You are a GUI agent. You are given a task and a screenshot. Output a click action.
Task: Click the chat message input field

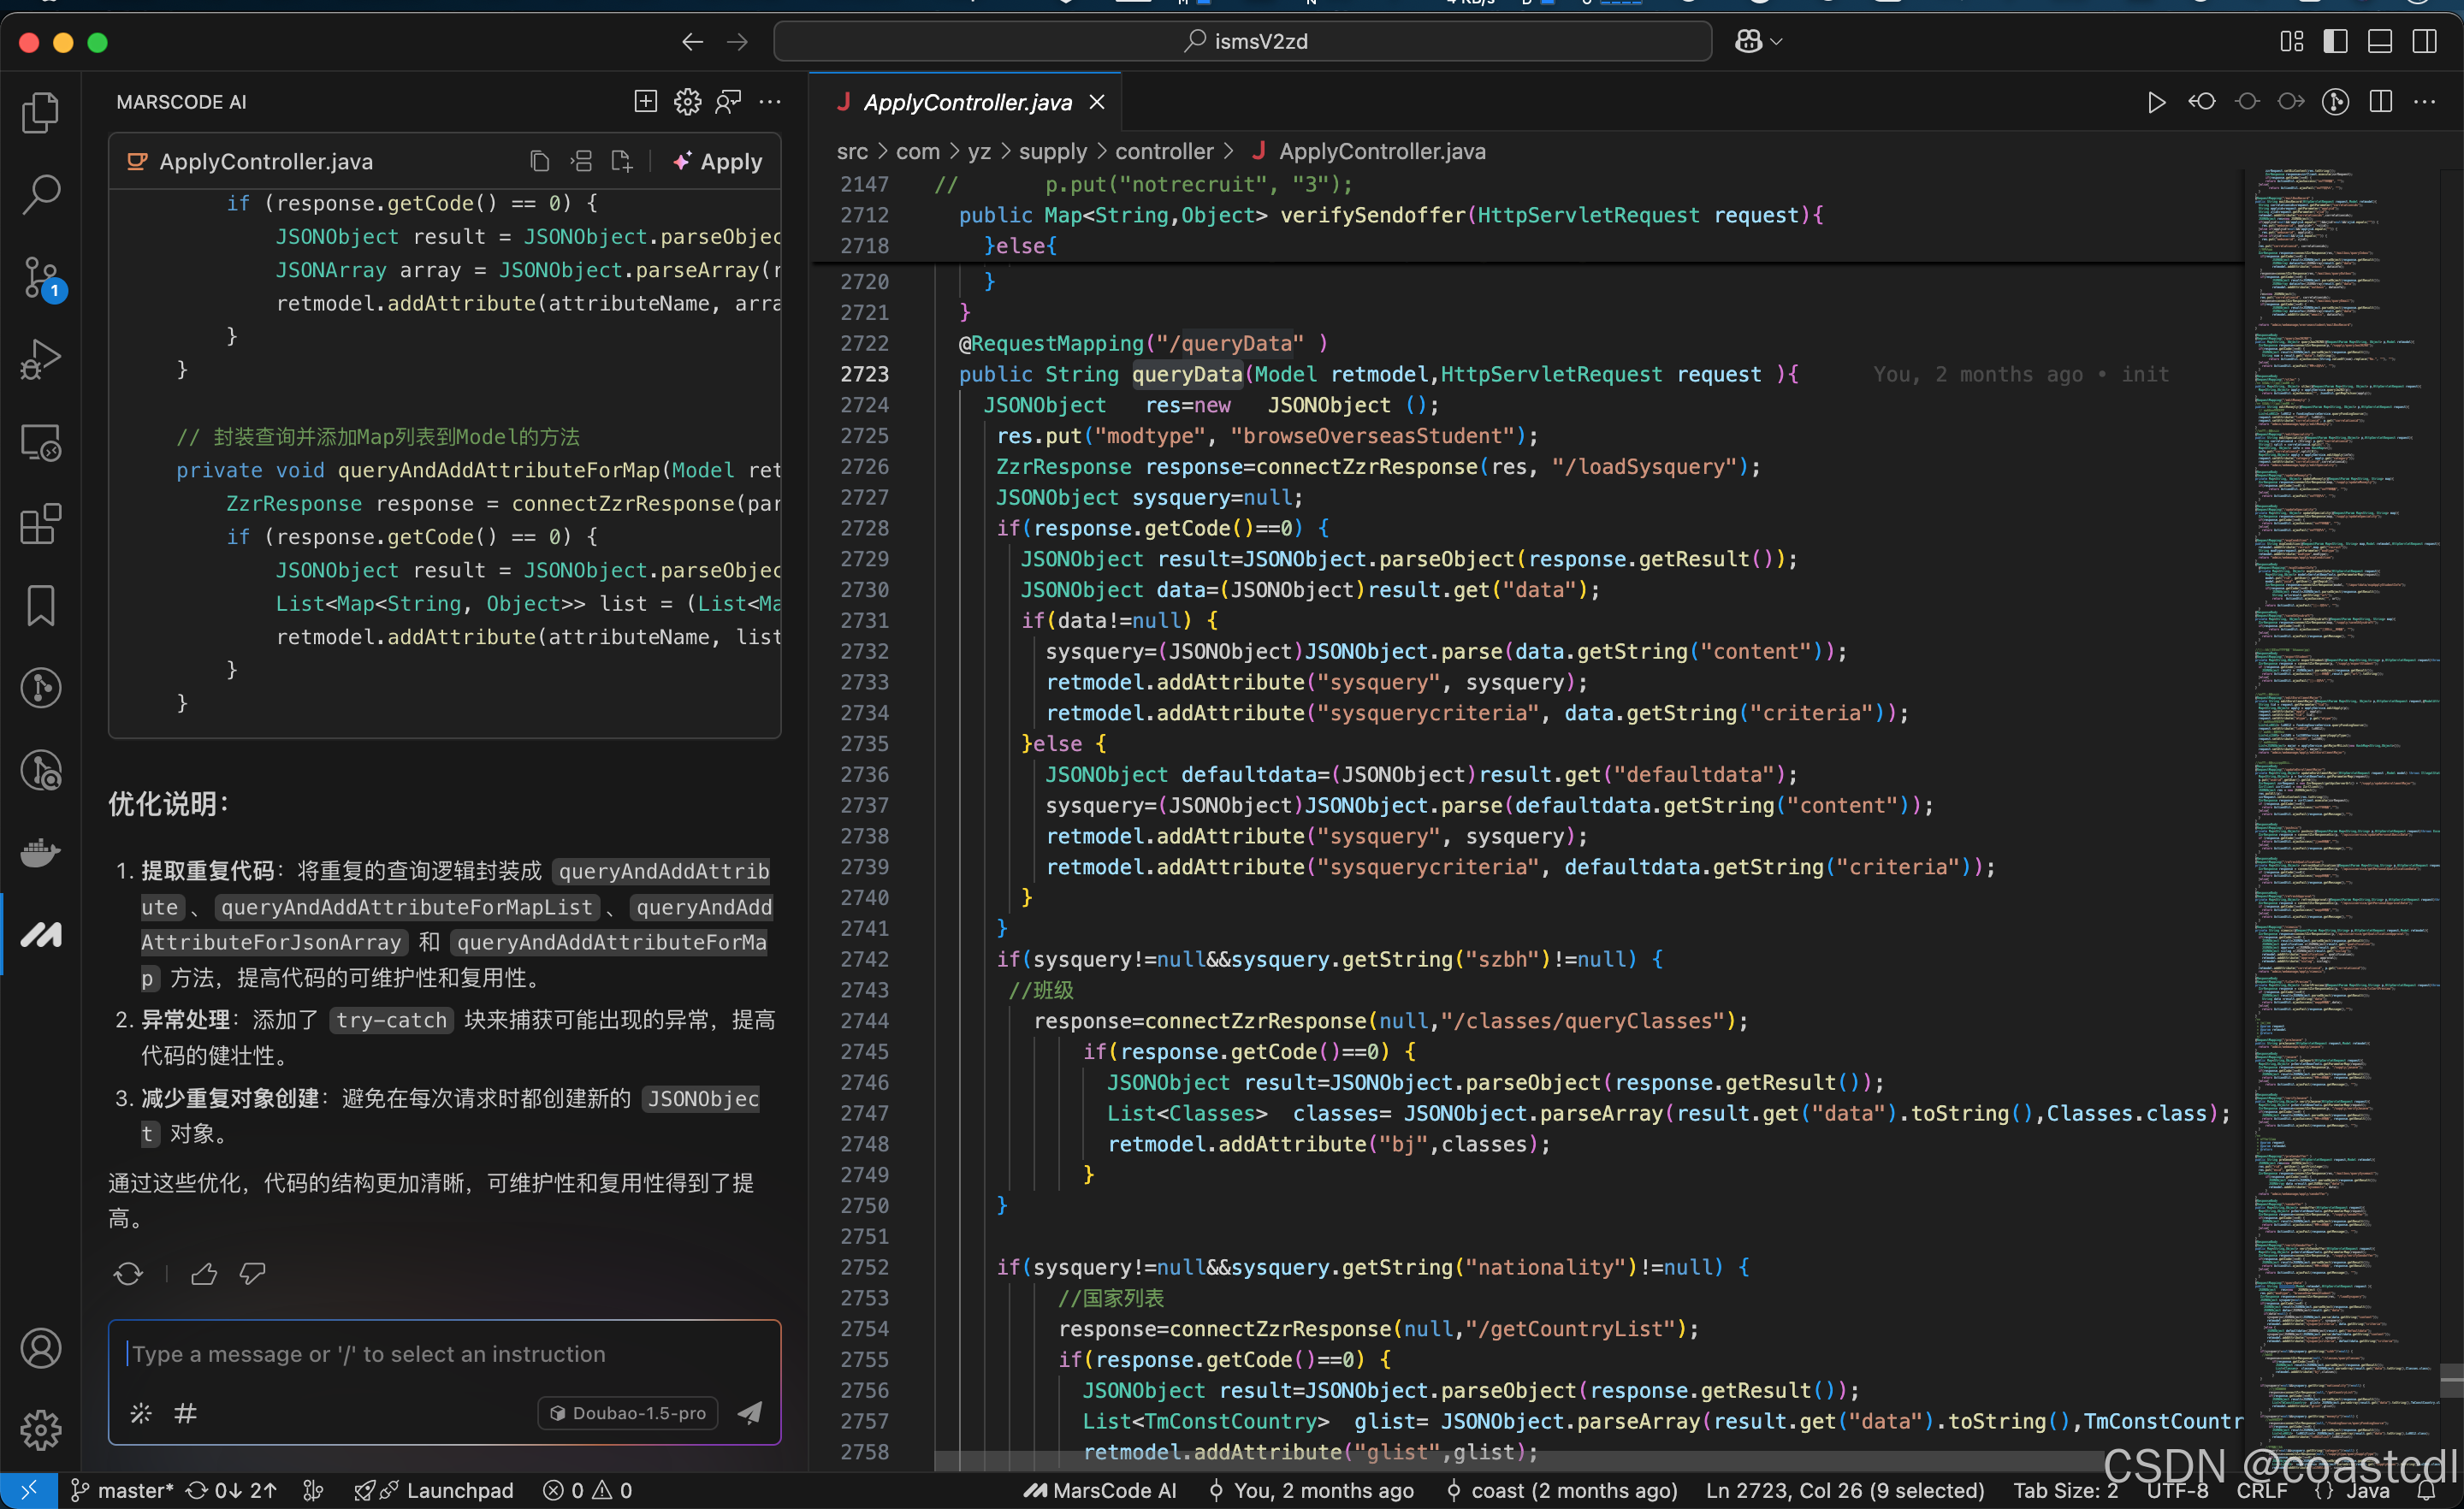click(x=444, y=1354)
